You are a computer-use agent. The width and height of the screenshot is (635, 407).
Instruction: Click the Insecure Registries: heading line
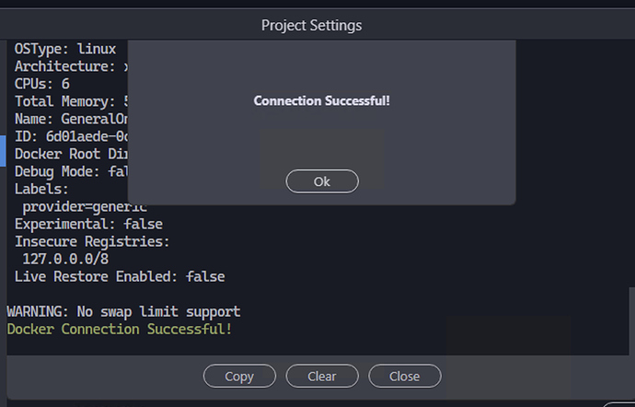click(92, 241)
